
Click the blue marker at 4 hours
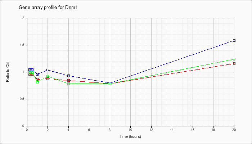(x=69, y=76)
